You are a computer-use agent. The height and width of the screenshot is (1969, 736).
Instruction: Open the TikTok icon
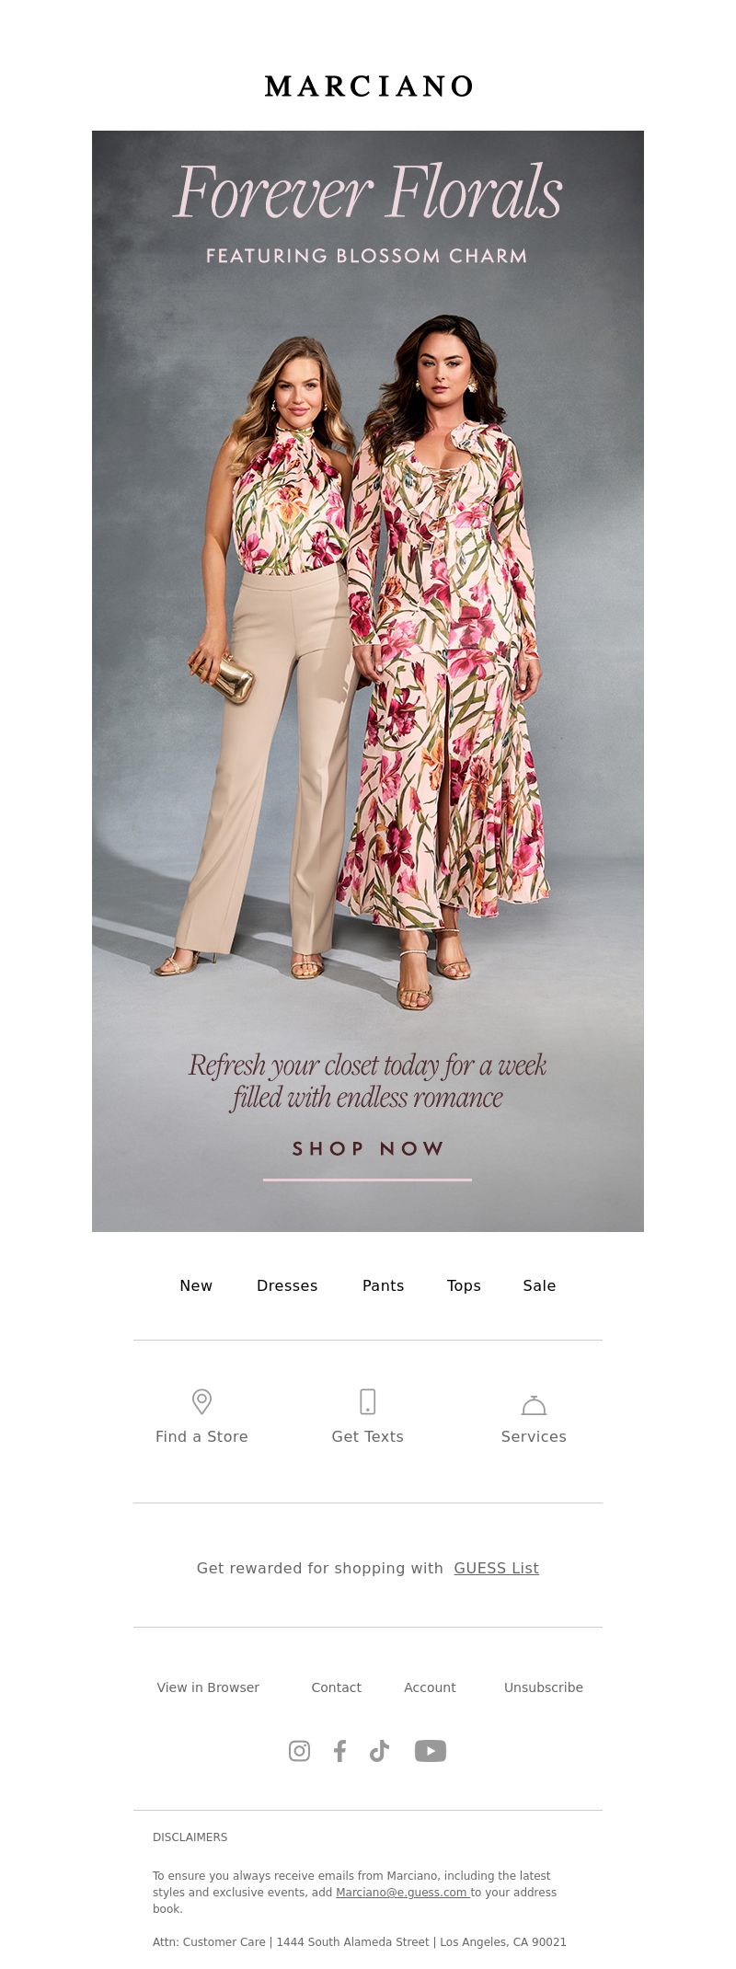(379, 1751)
